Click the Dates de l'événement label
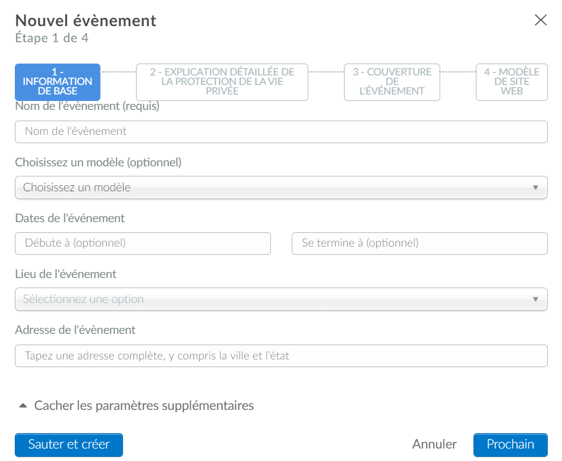 point(70,218)
